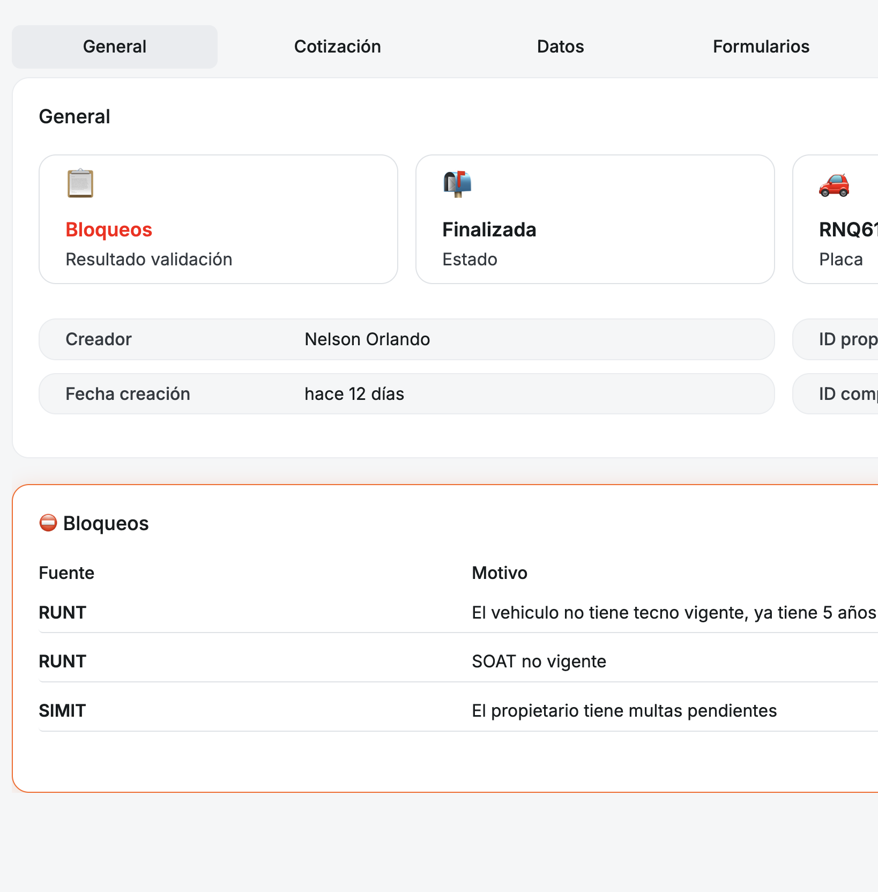This screenshot has width=878, height=892.
Task: Click RUNT in the tecno vigente row
Action: click(62, 613)
